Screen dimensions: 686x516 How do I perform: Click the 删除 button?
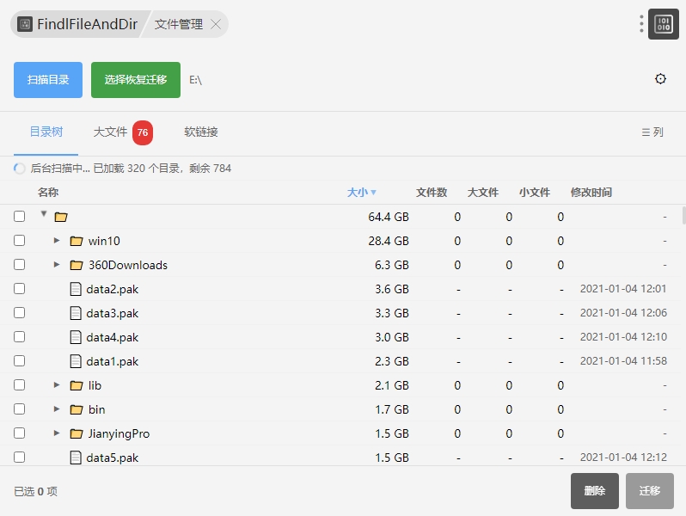(595, 490)
